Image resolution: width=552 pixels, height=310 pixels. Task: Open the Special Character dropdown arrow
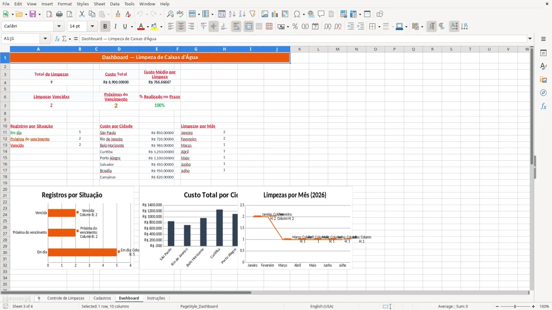(303, 14)
